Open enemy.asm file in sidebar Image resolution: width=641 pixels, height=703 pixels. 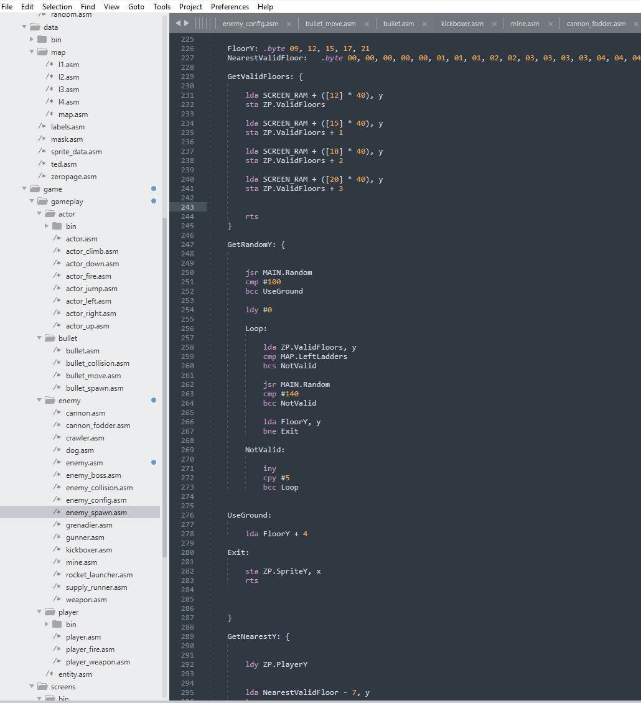(x=85, y=463)
